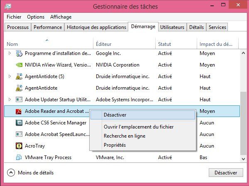Switch to the Performance tab
The image size is (249, 186).
(x=48, y=27)
